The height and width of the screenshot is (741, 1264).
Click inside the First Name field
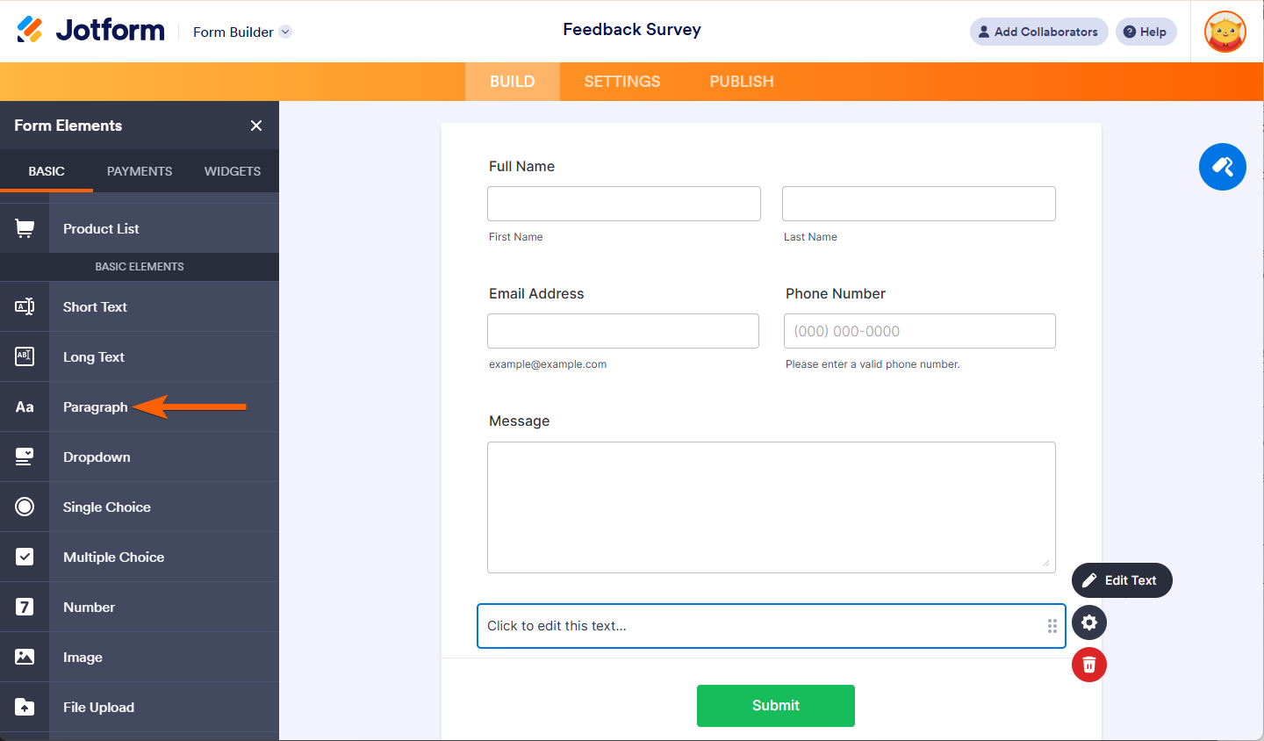(x=623, y=203)
